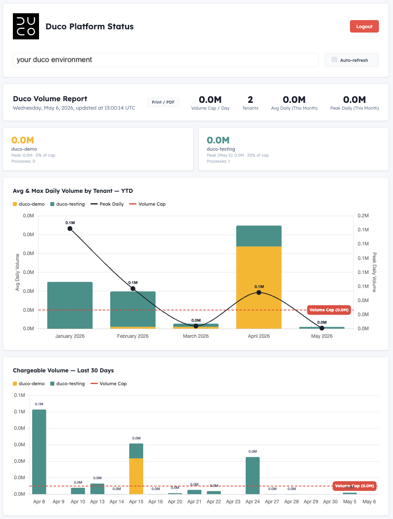Click the 'Volume Cap / Day' stat label

[210, 108]
